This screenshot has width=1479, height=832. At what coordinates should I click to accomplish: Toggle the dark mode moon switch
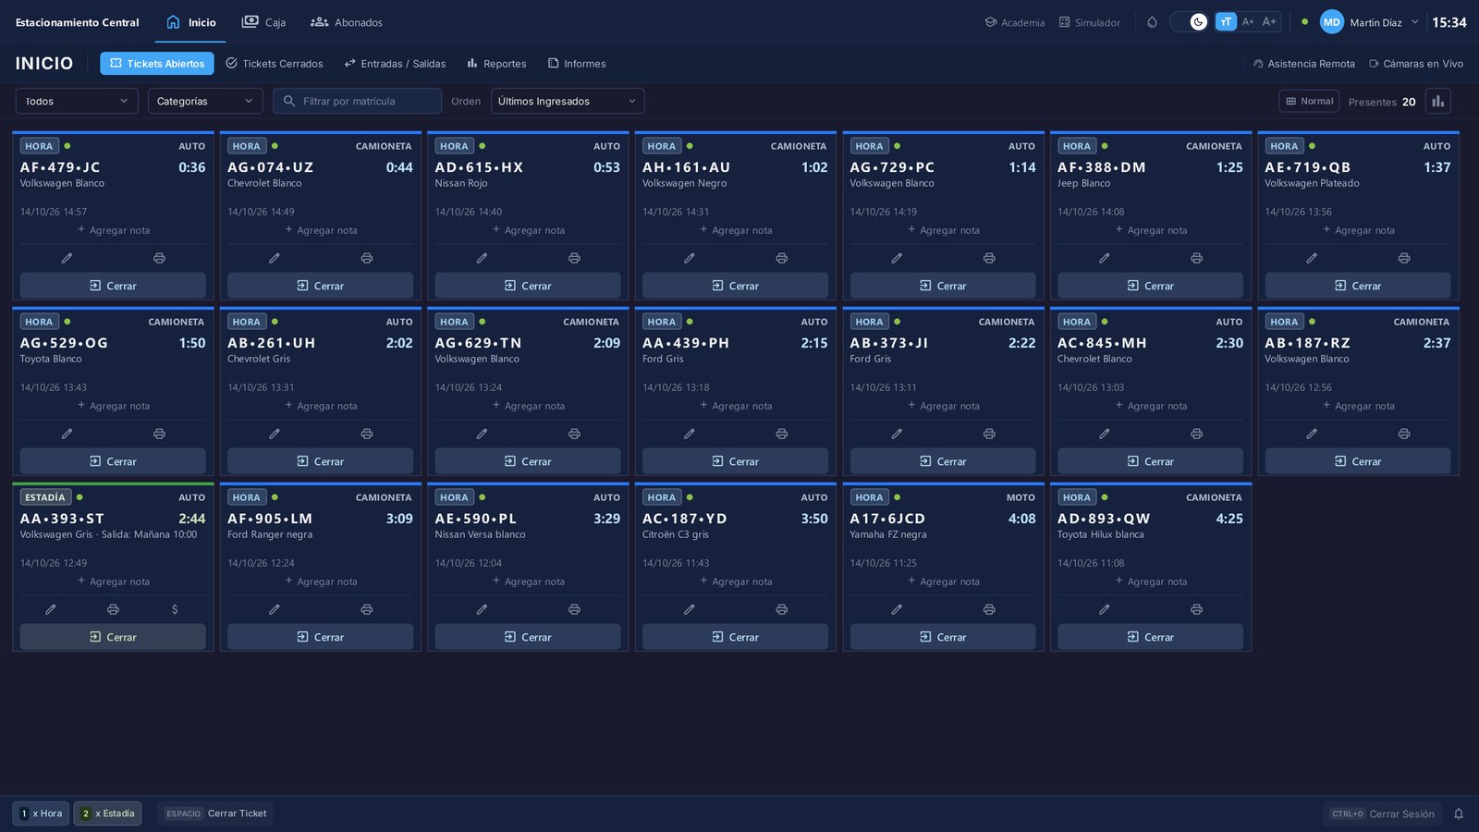pos(1189,21)
